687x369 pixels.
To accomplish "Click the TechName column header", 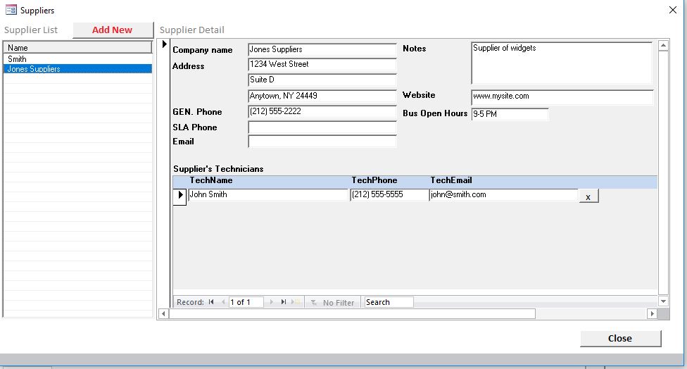I will 210,180.
